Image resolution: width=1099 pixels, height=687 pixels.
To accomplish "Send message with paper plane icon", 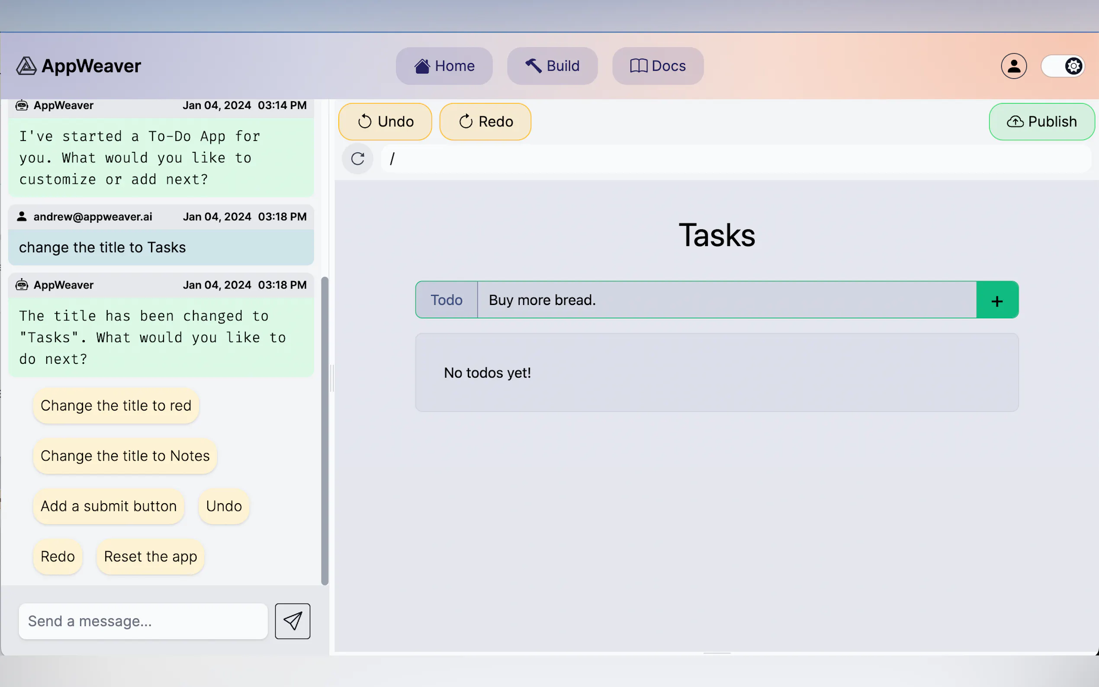I will tap(292, 621).
